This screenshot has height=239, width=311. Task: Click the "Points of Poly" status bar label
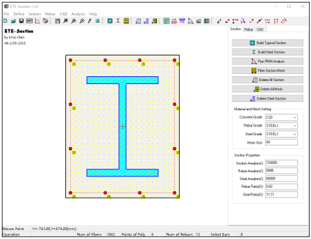[133, 234]
